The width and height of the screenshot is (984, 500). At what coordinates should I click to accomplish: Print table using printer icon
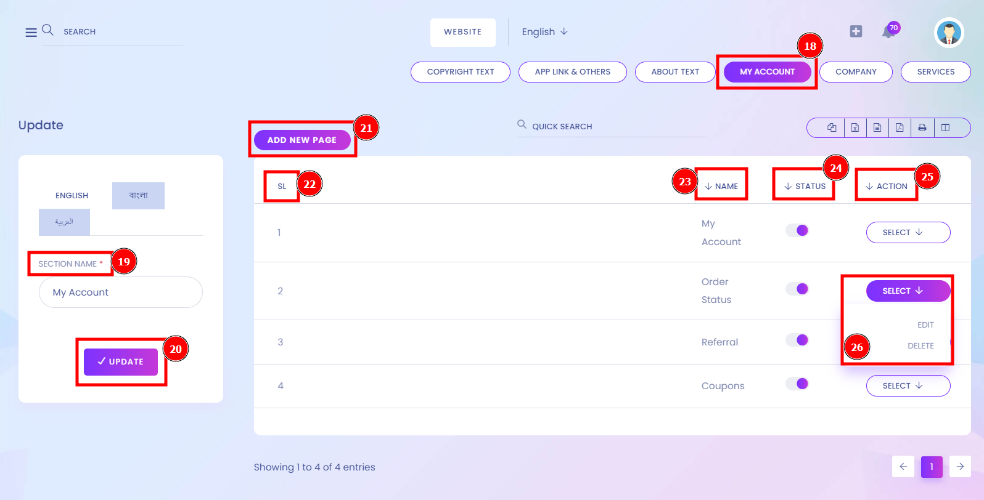click(922, 127)
